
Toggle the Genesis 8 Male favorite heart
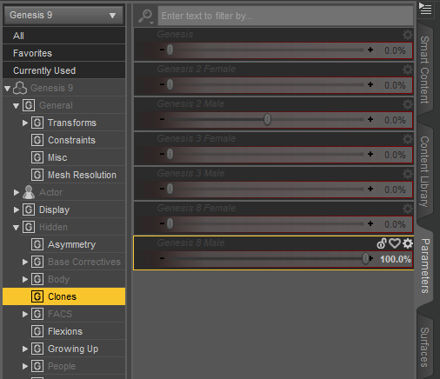[395, 243]
